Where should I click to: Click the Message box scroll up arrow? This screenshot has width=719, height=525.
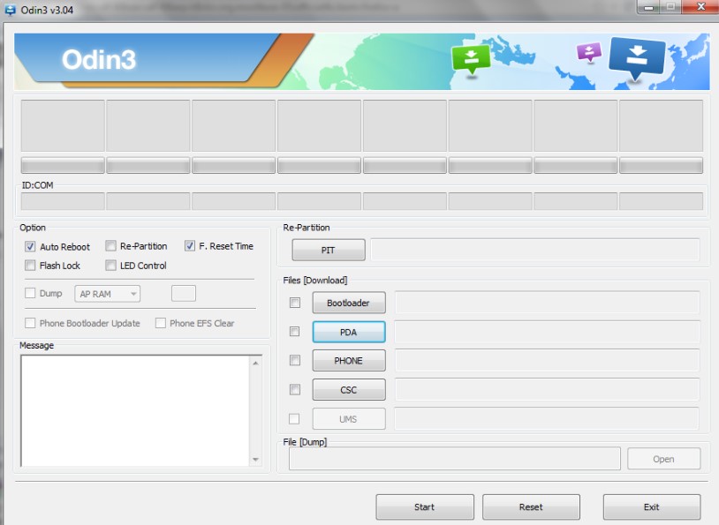[x=256, y=364]
